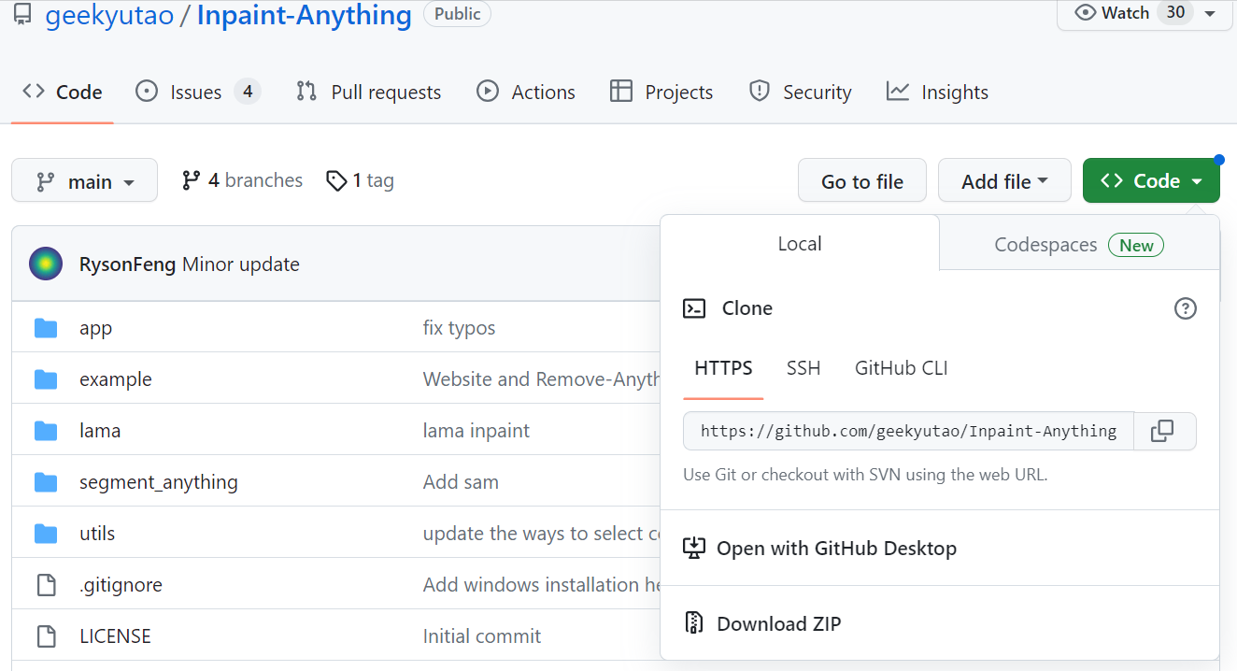Click Open with GitHub Desktop
This screenshot has width=1237, height=671.
click(x=940, y=549)
